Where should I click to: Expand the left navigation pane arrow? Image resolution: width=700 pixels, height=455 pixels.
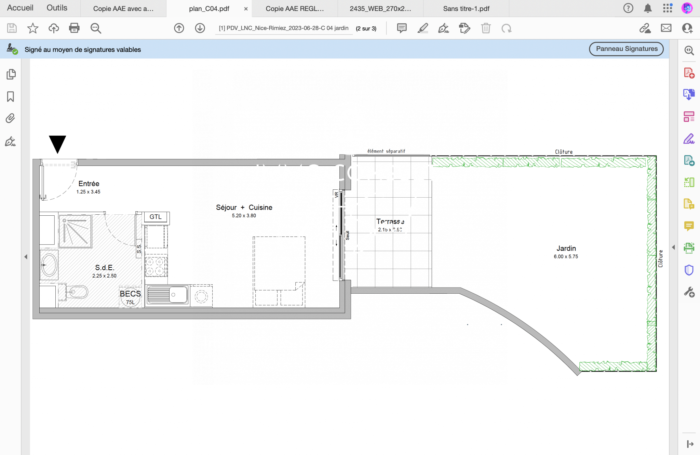pos(26,257)
